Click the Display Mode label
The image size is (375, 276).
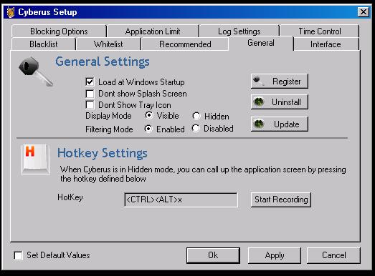point(108,116)
